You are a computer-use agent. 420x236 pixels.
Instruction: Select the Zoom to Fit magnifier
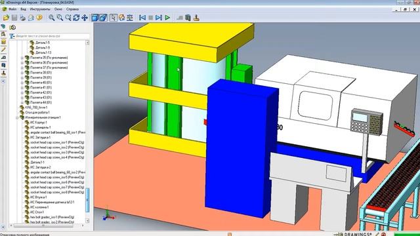pyautogui.click(x=52, y=18)
